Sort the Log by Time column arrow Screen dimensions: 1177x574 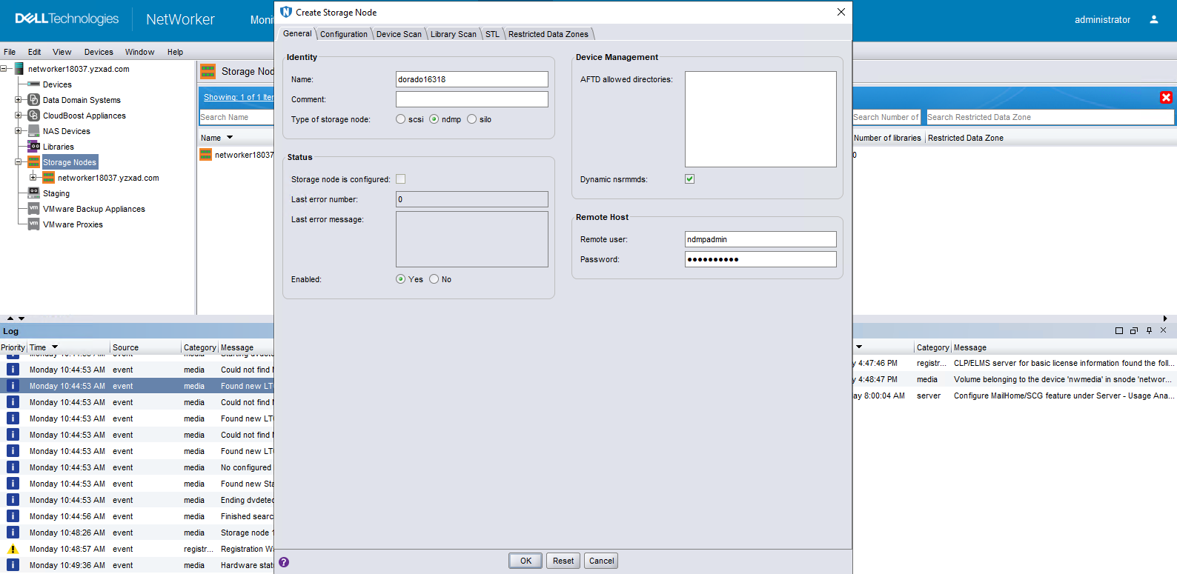[x=55, y=347]
